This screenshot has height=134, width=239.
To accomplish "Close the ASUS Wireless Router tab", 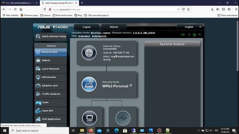I will [x=76, y=3].
